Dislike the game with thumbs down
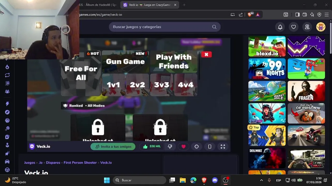Viewport: 332px width, 186px height. (170, 146)
